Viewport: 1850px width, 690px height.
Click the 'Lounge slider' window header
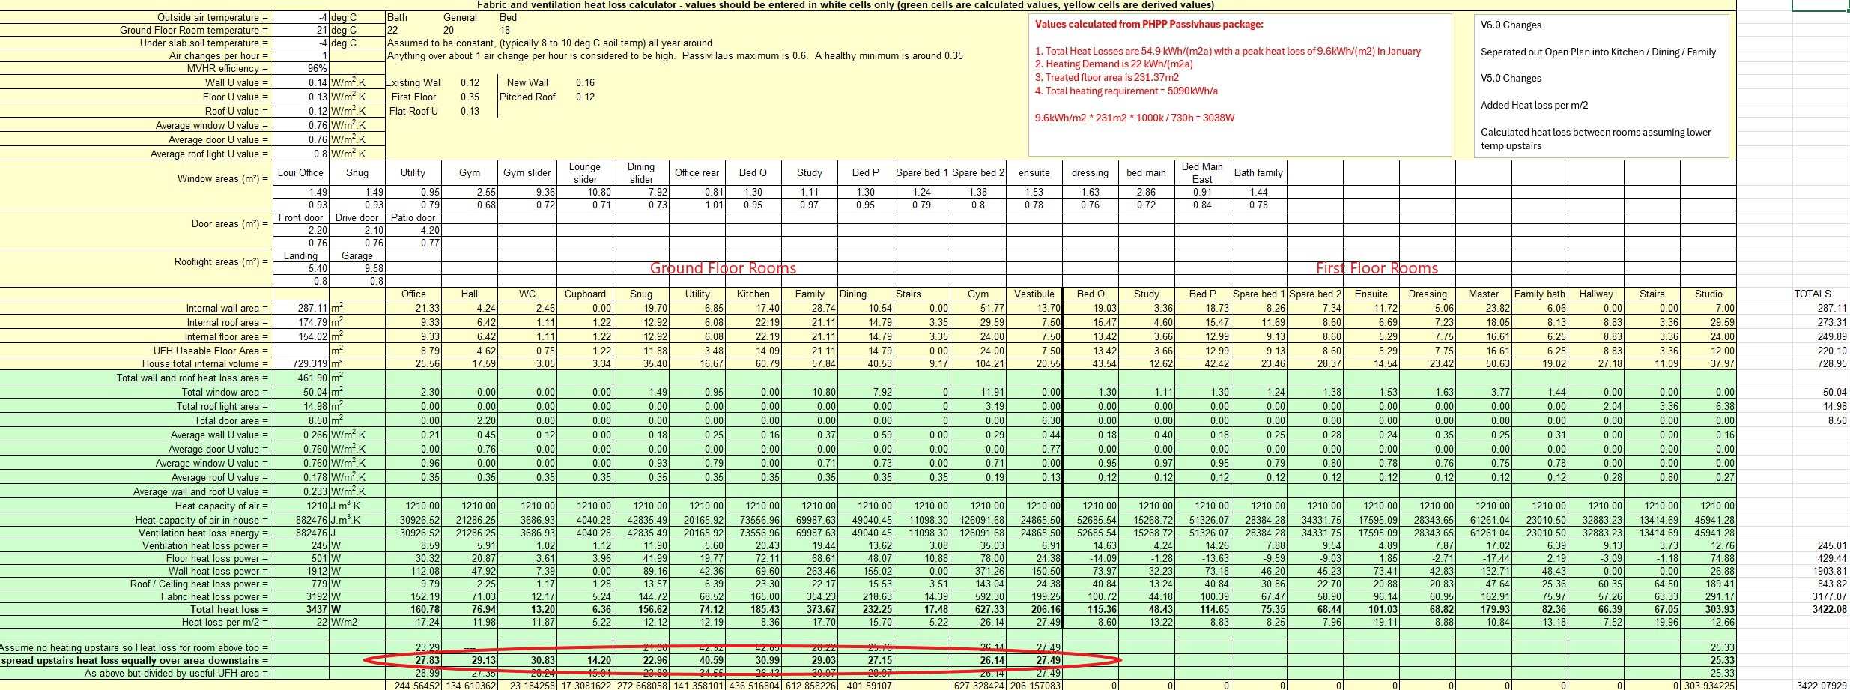pos(585,173)
